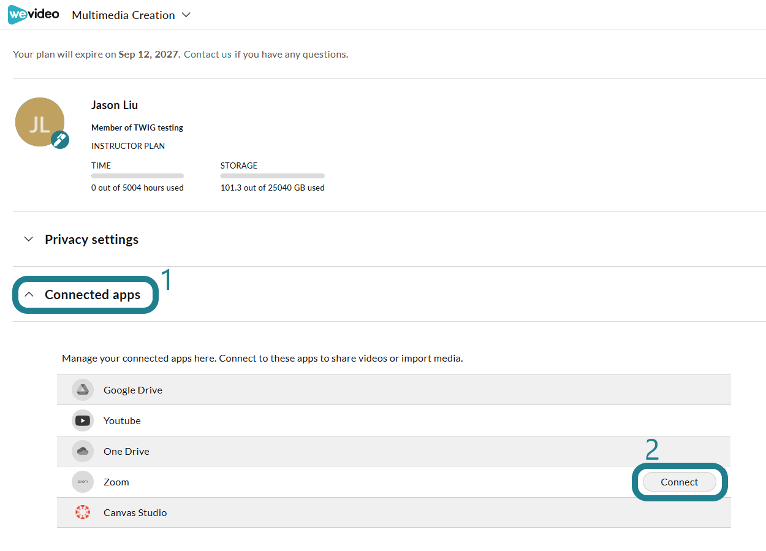Click the Youtube icon
The image size is (766, 551).
pos(83,420)
